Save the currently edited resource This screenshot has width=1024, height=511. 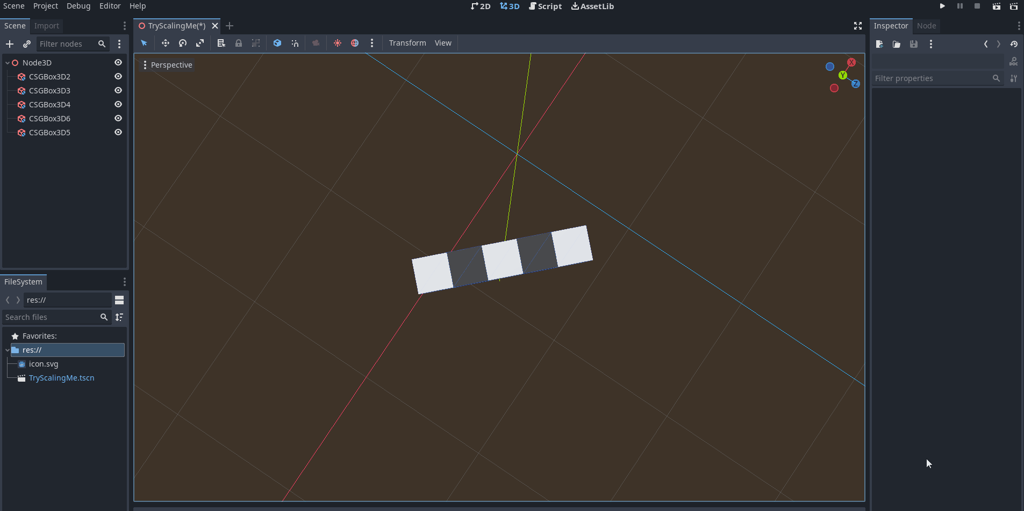coord(914,44)
